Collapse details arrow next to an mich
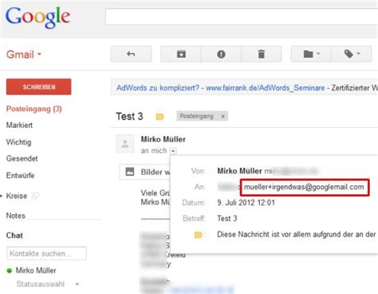 [173, 151]
